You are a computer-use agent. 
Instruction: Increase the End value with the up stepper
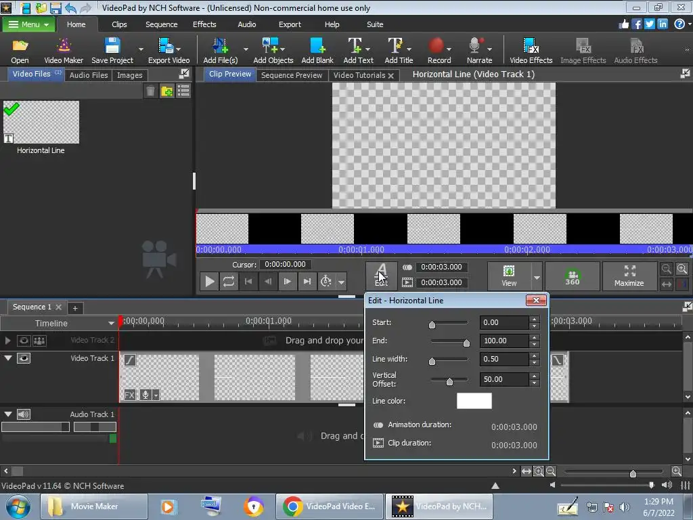535,337
